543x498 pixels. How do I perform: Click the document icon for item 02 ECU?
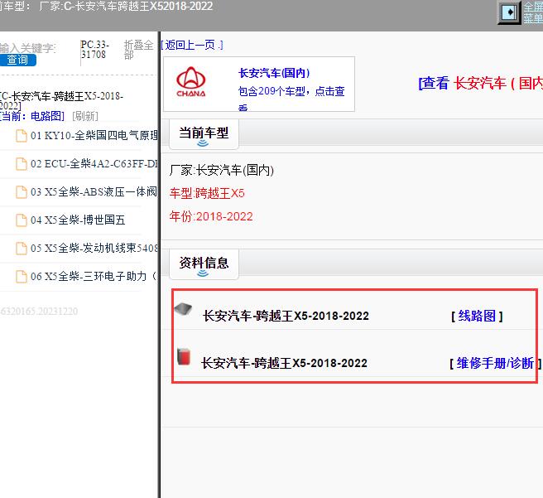(x=22, y=163)
